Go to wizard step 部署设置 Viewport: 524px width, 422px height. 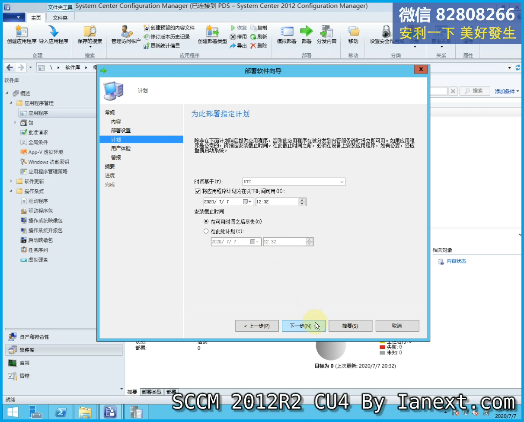point(121,131)
